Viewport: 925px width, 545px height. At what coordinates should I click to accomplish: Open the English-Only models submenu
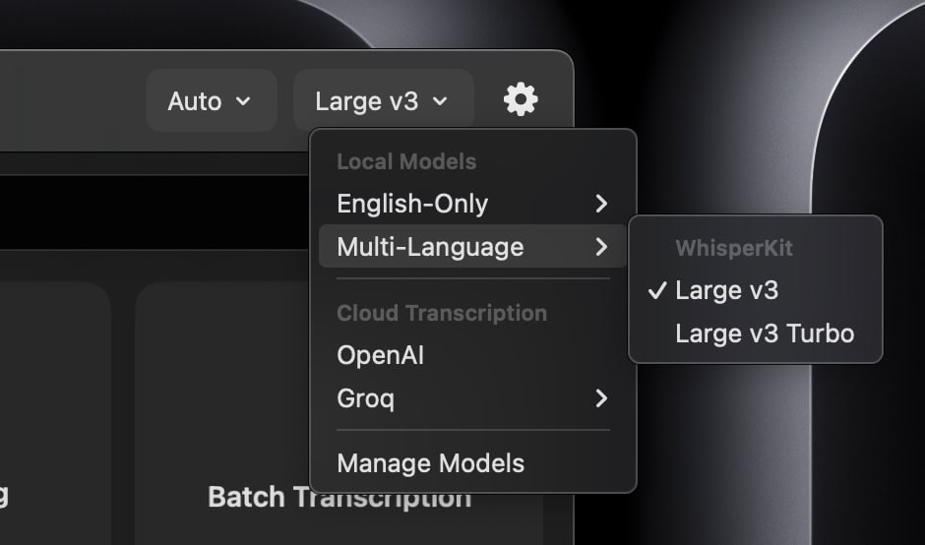coord(412,204)
